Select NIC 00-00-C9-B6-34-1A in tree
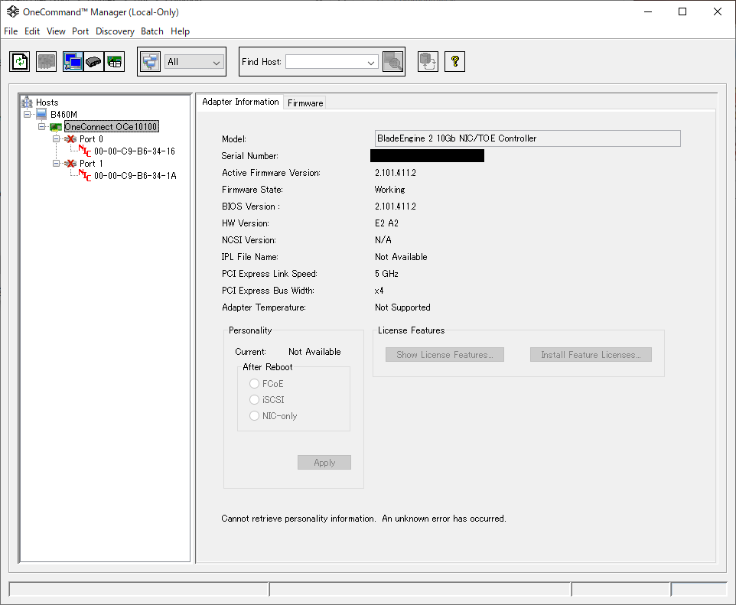 coord(135,176)
